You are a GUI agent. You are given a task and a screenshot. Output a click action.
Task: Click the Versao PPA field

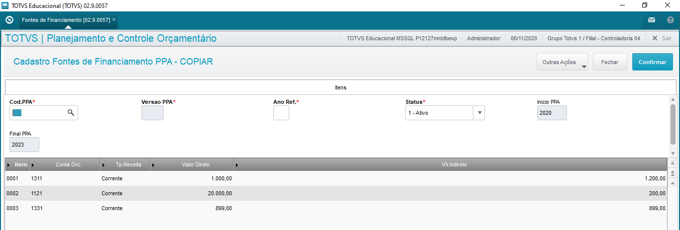click(152, 113)
